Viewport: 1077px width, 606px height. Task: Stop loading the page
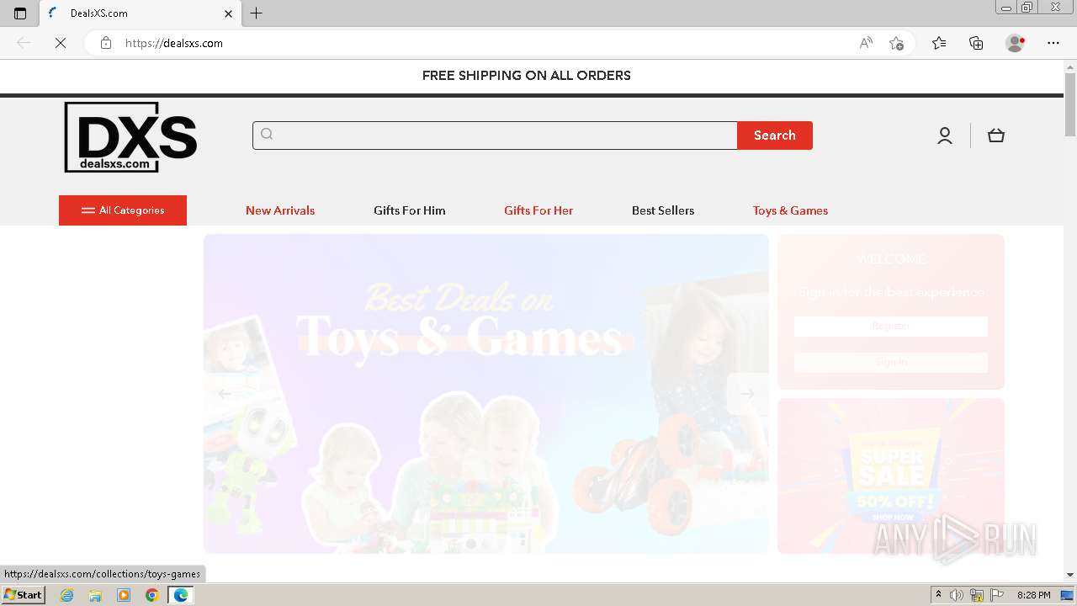61,43
